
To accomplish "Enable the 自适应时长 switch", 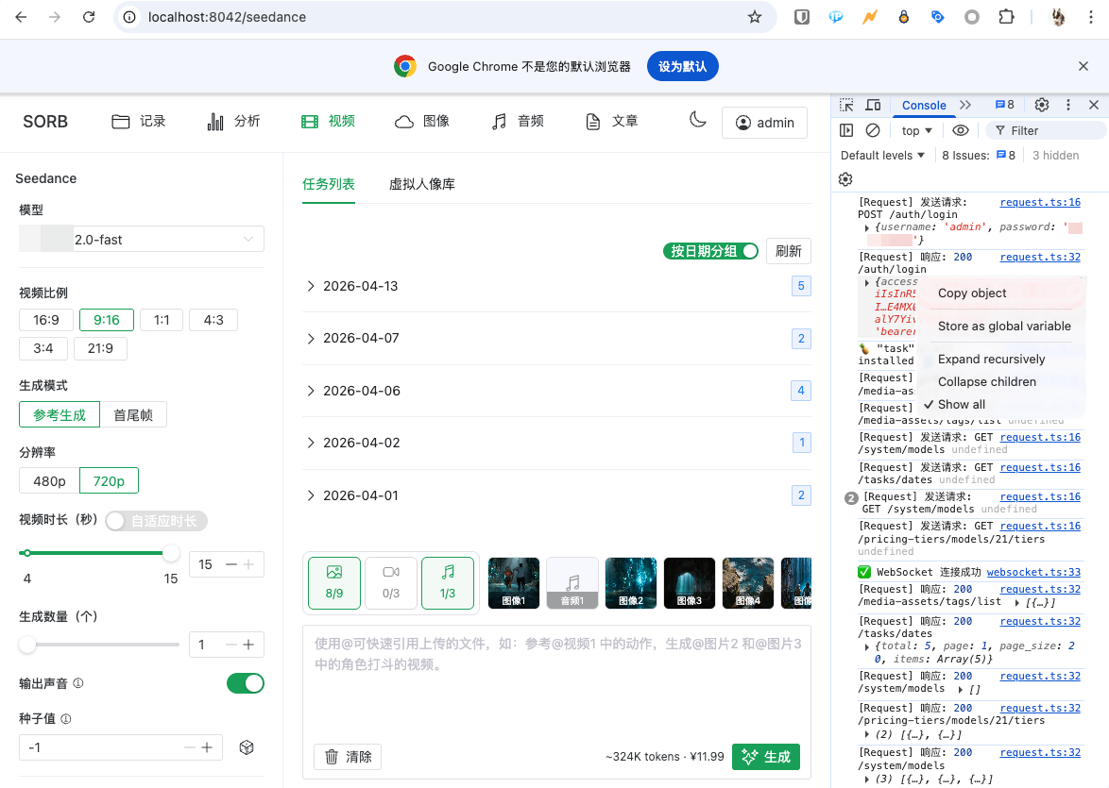I will click(156, 521).
